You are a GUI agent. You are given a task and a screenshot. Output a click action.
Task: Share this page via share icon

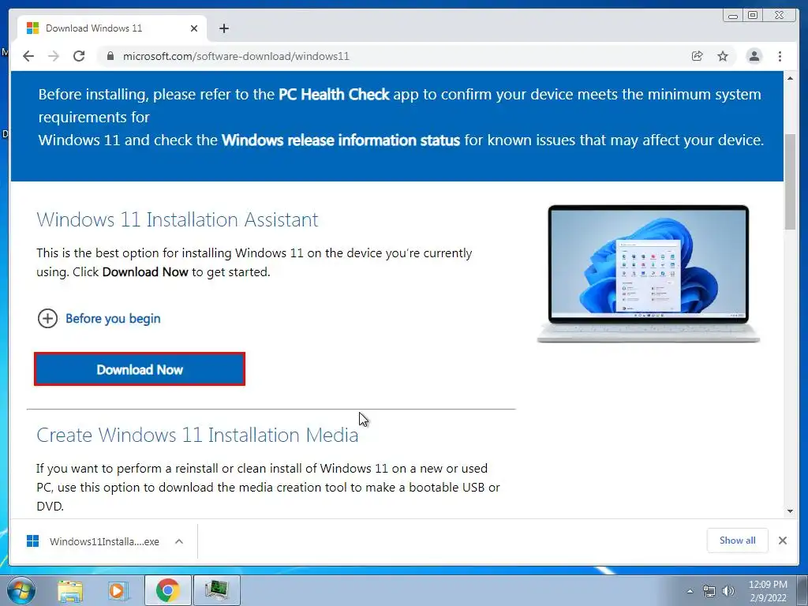click(x=698, y=56)
